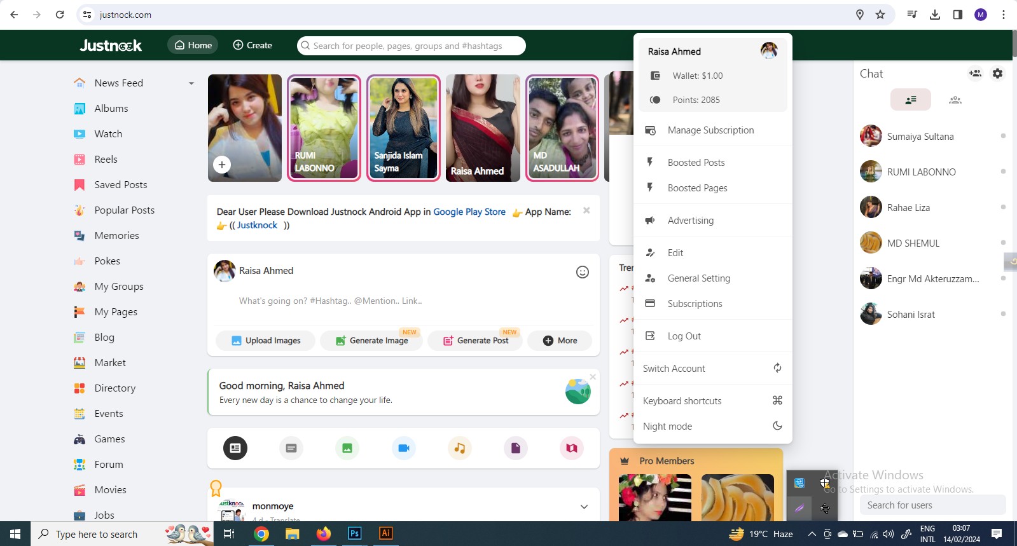The image size is (1017, 546).
Task: Open chat with Sohani Israt
Action: [x=932, y=315]
